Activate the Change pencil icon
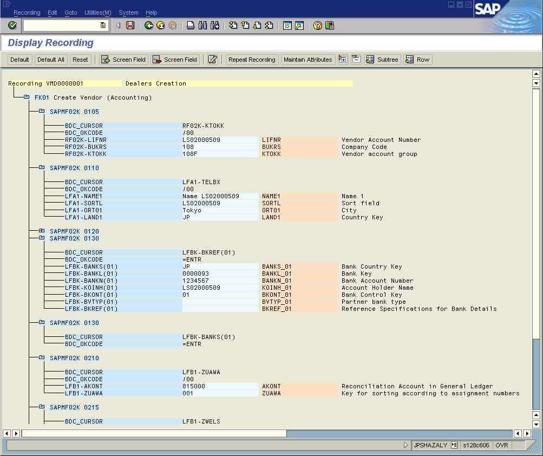 213,60
